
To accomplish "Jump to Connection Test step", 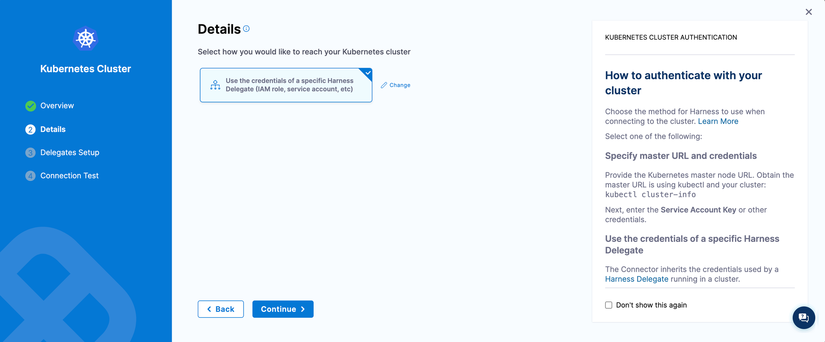I will pyautogui.click(x=69, y=176).
